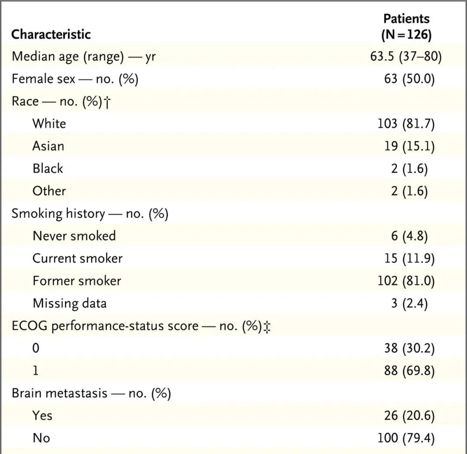Select the Median age (range) row label
This screenshot has width=467, height=454.
click(x=84, y=56)
